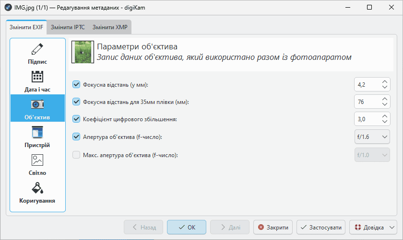
Task: Switch to the Змінити XMP tab
Action: coord(110,27)
